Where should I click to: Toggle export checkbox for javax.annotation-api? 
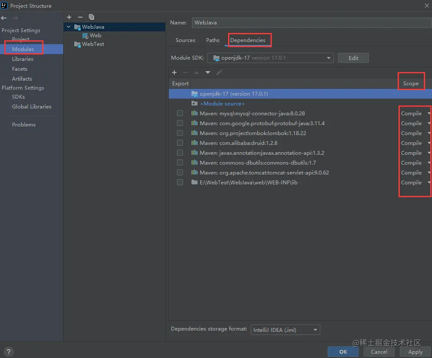coord(180,153)
